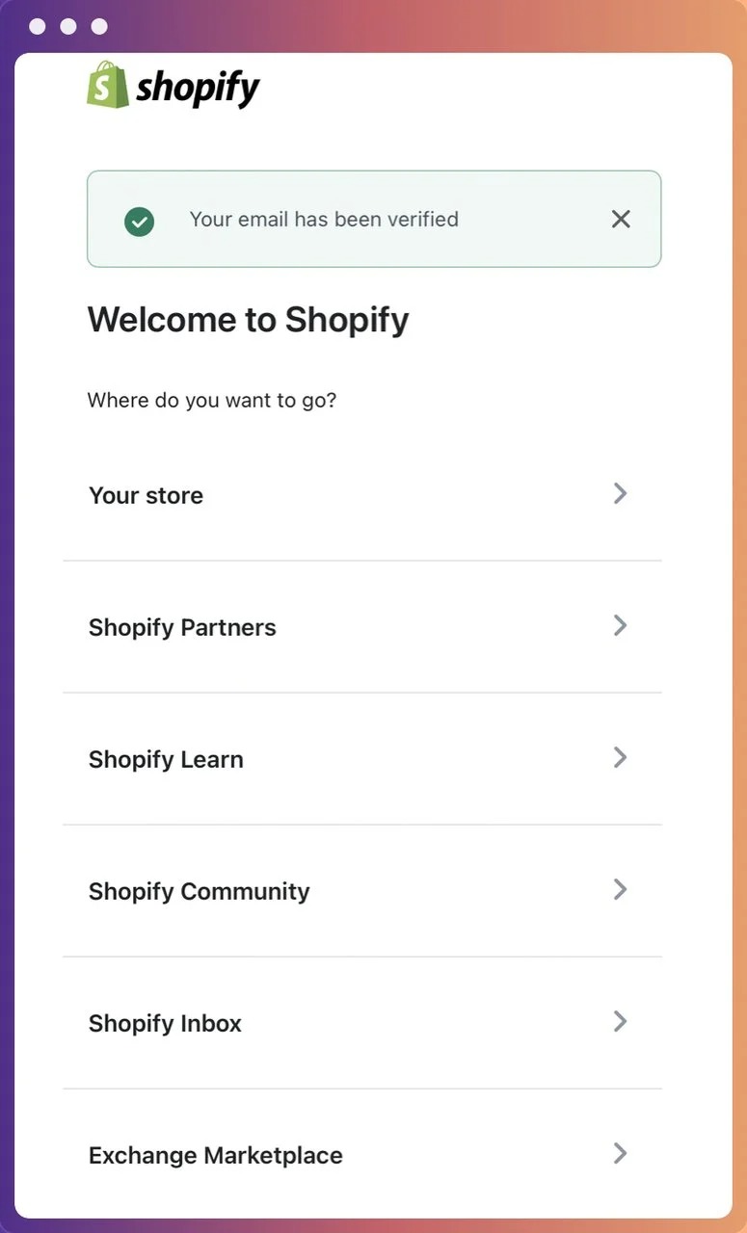This screenshot has height=1233, width=747.
Task: Visit the Exchange Marketplace
Action: [214, 1155]
